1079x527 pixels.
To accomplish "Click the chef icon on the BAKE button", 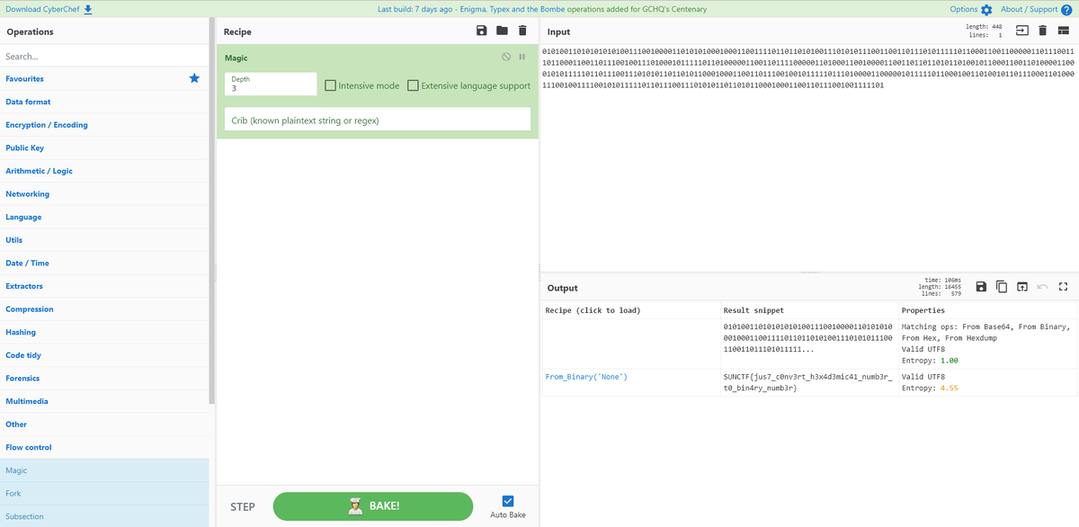I will (354, 505).
